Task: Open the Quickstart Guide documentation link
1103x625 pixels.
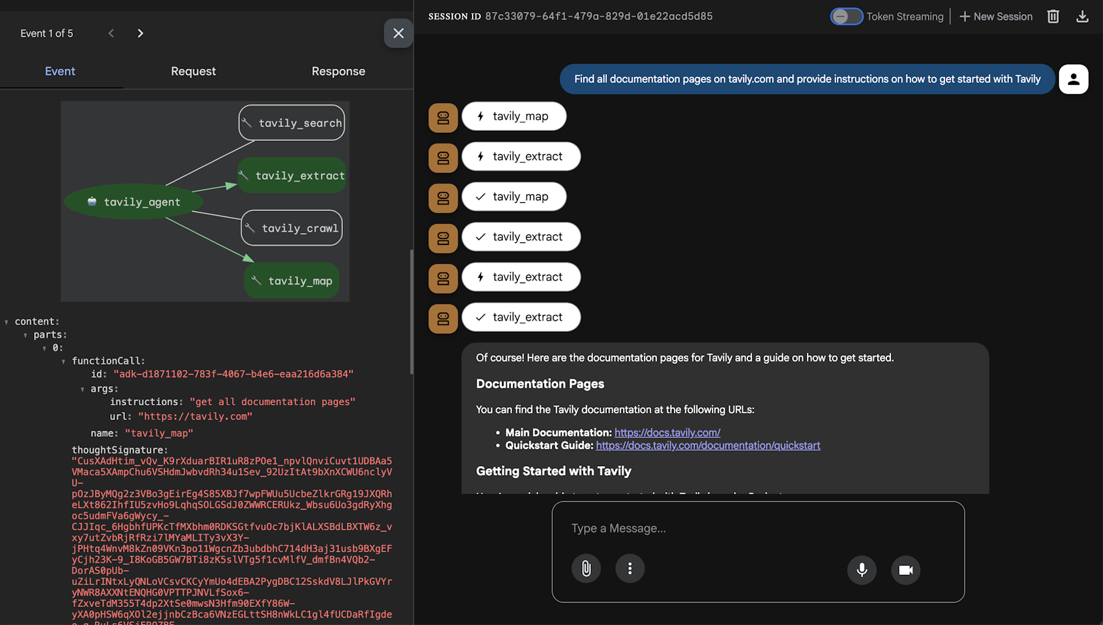Action: (707, 445)
